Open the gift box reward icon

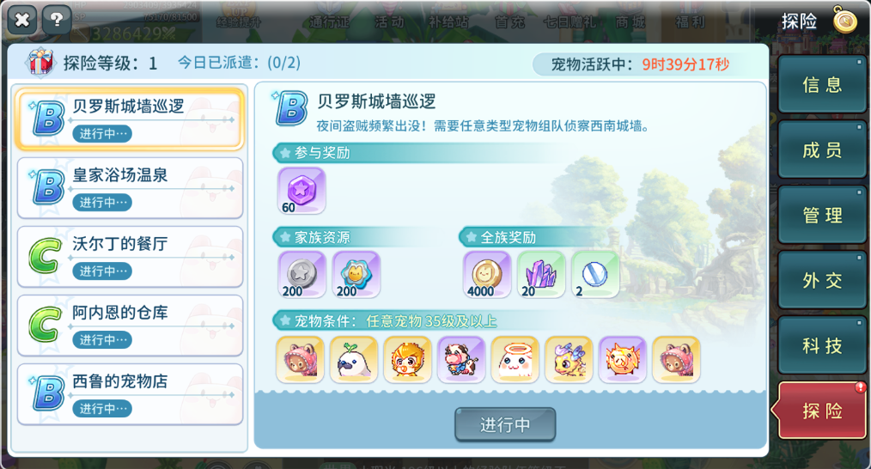pos(40,62)
